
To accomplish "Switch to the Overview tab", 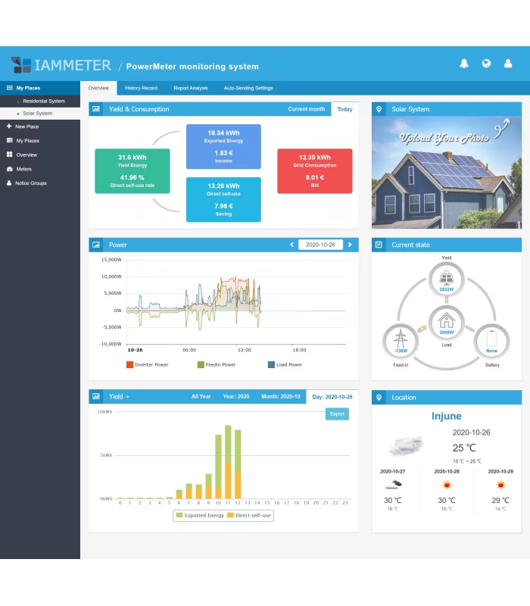I will tap(98, 88).
